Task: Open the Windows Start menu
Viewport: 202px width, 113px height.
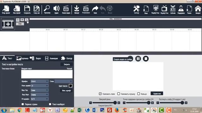Action: (4, 110)
